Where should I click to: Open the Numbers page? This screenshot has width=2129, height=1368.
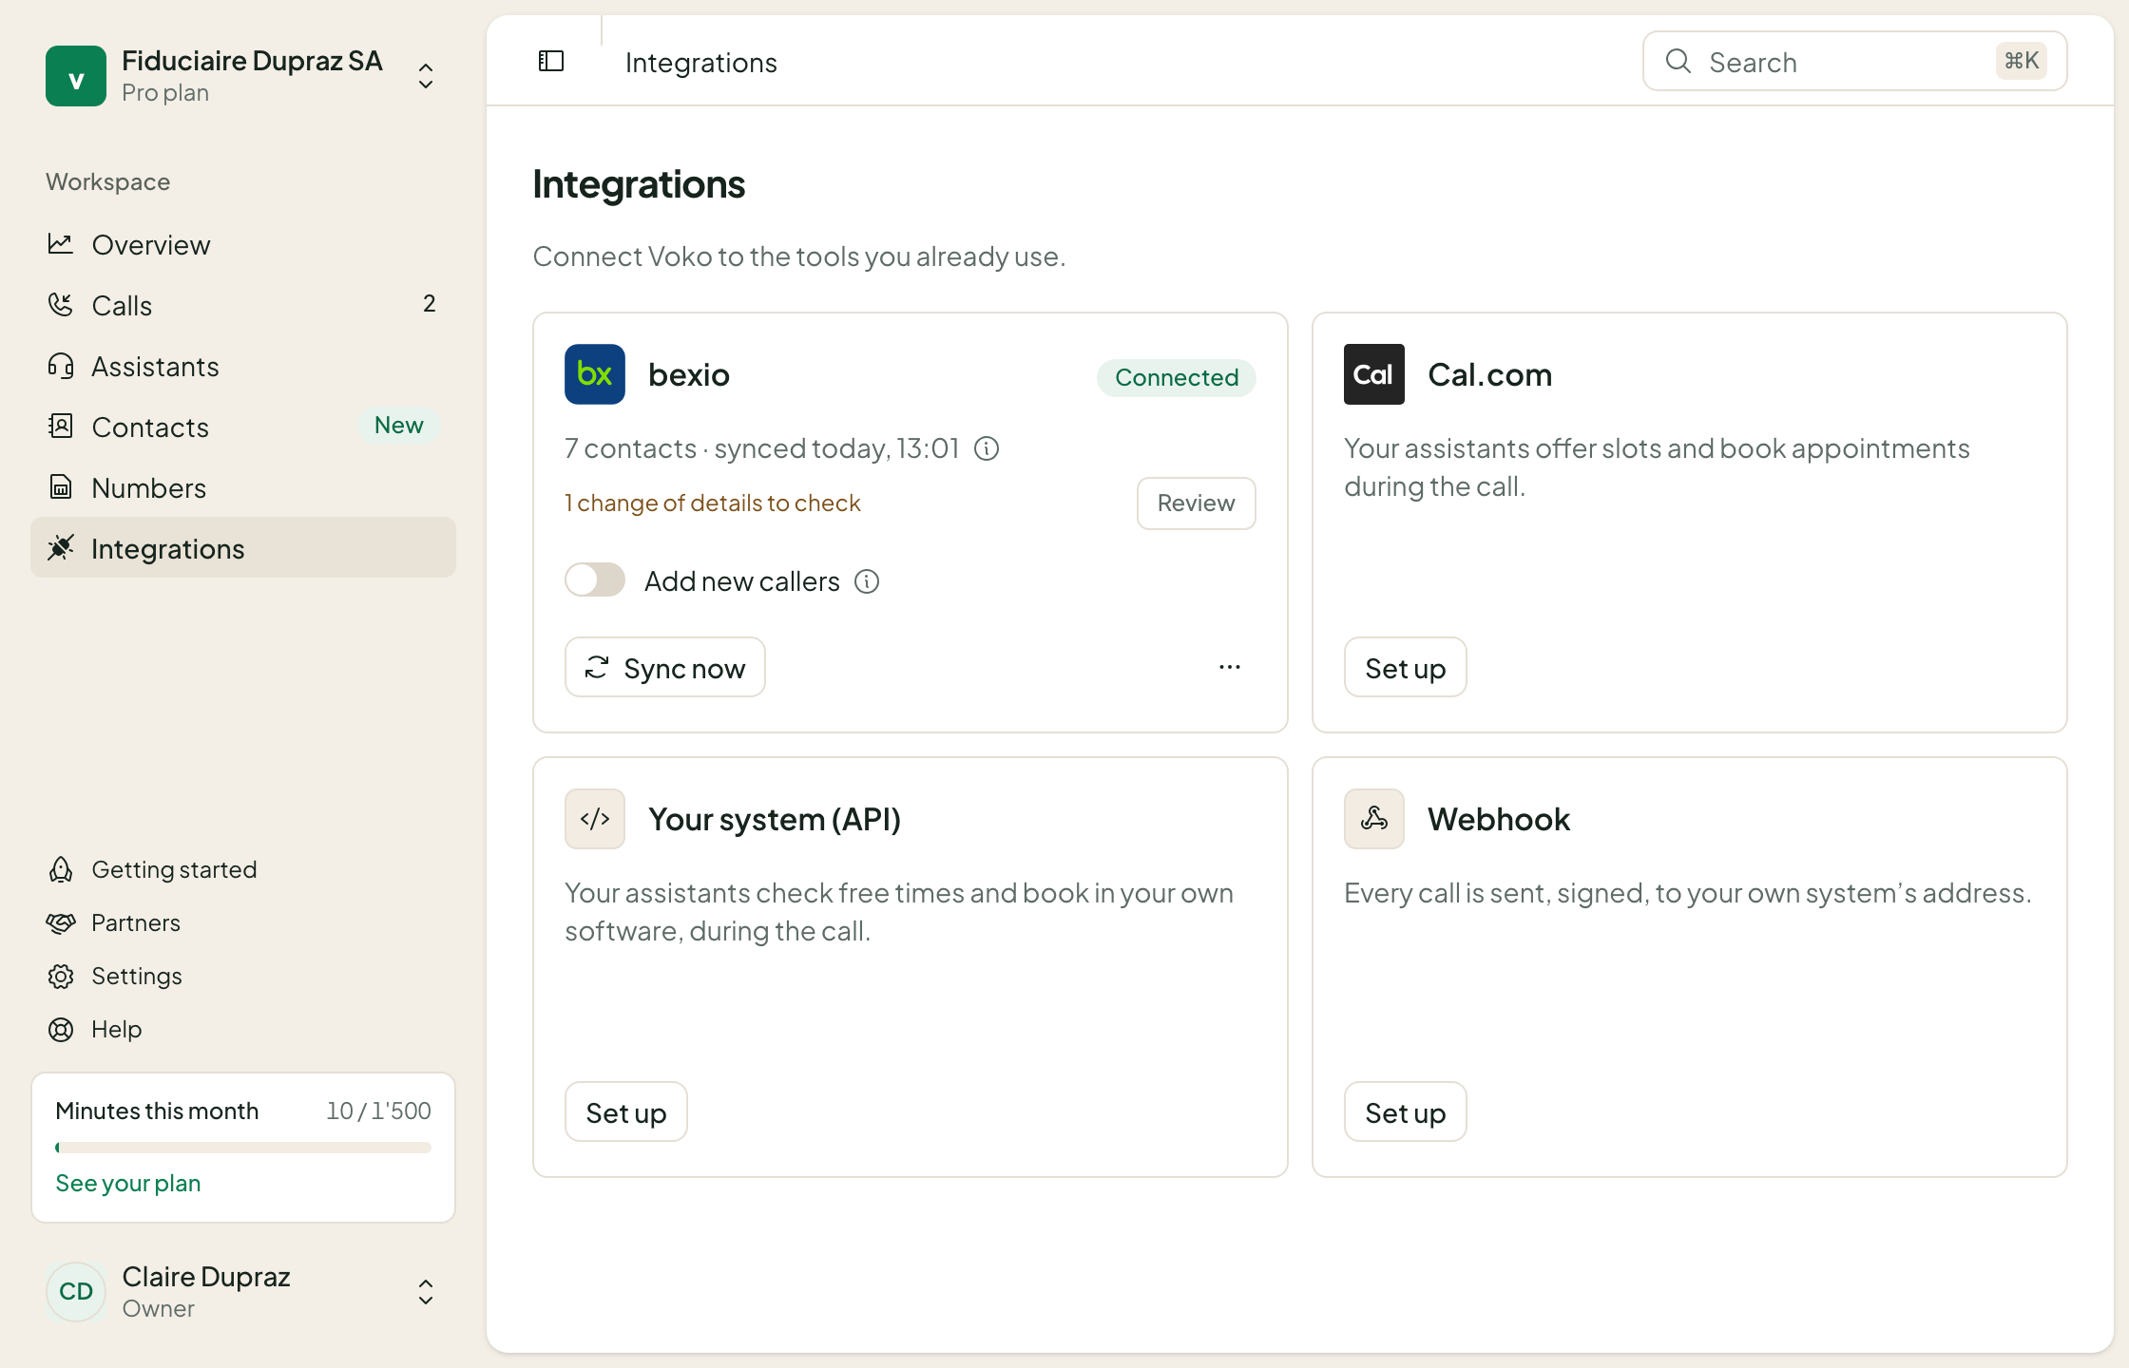point(243,488)
